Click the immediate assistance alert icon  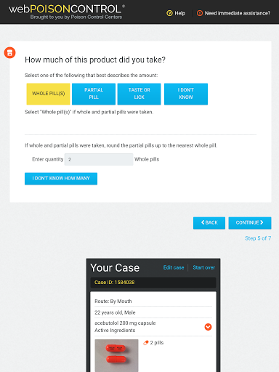(200, 13)
